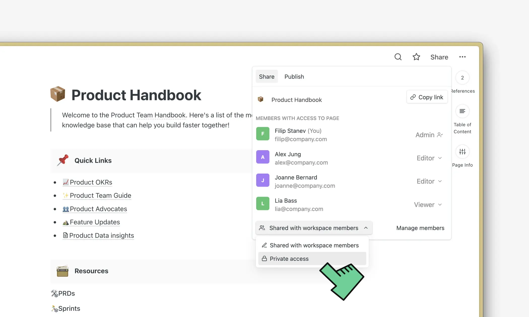529x317 pixels.
Task: Change Lia Bass's role via the Viewer dropdown
Action: (x=427, y=205)
